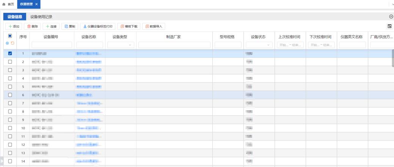Click the 复制 (copy) toolbar button
The image size is (394, 167).
point(70,27)
